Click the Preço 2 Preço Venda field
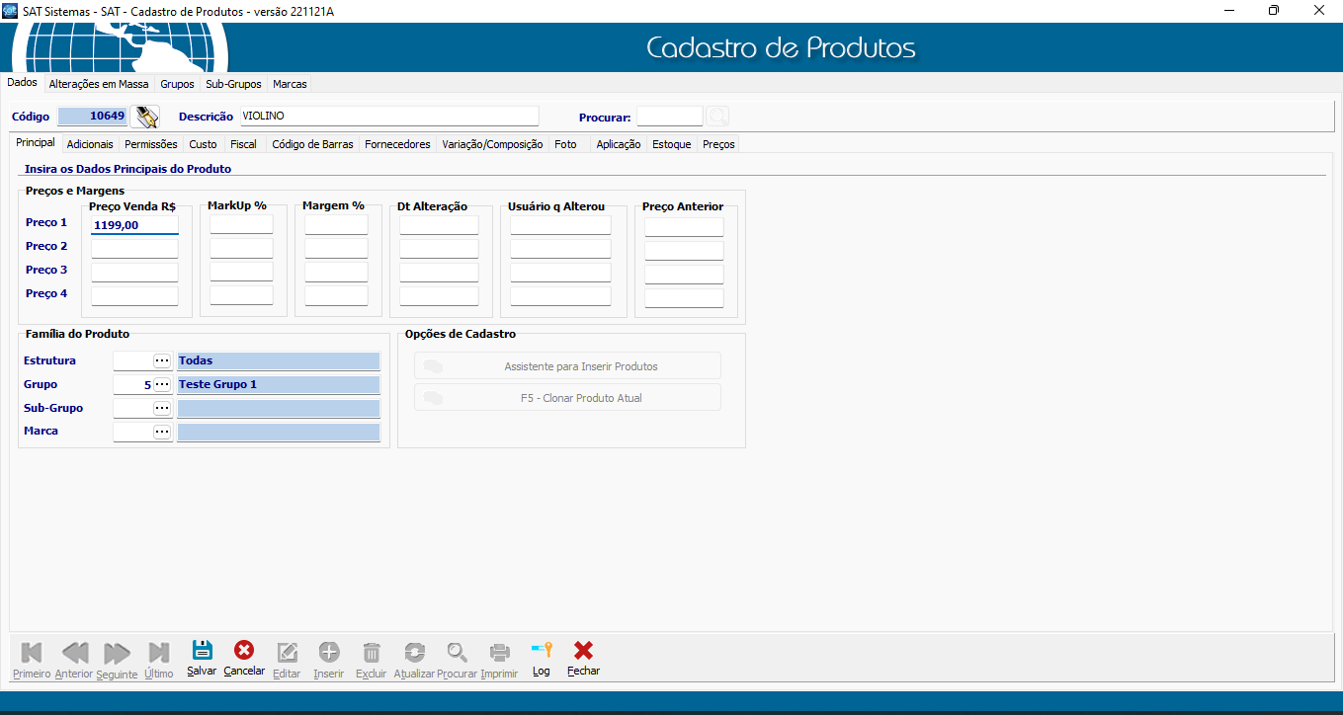The height and width of the screenshot is (715, 1343). point(134,249)
